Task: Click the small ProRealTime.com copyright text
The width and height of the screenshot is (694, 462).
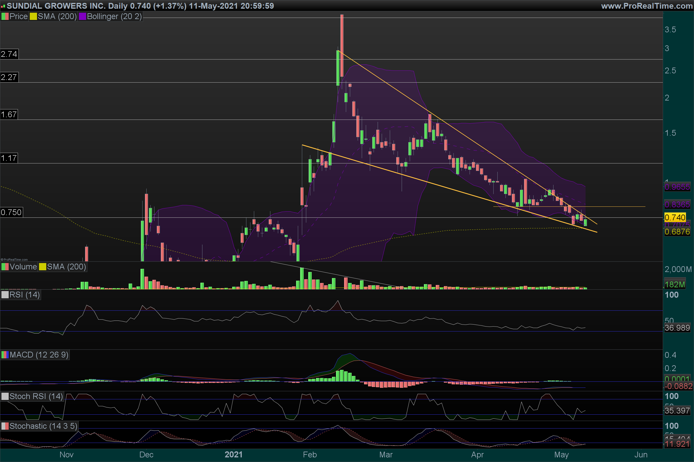Action: [14, 260]
